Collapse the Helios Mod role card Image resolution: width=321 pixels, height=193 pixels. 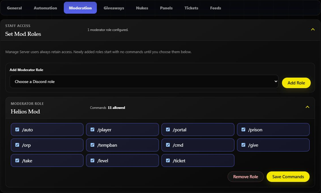pyautogui.click(x=307, y=107)
